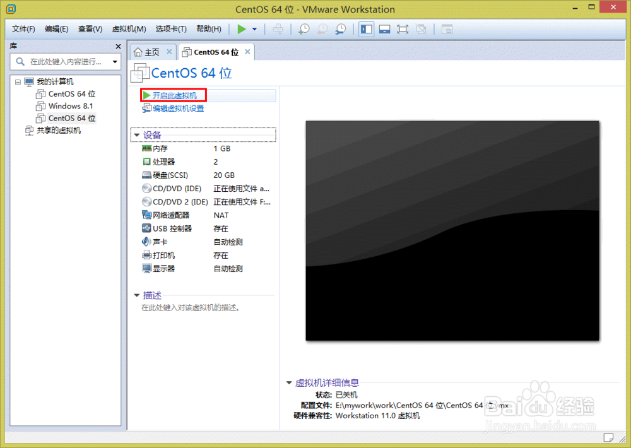
Task: Click the Workstation 11.0 虚拟机 compatibility text
Action: (377, 416)
